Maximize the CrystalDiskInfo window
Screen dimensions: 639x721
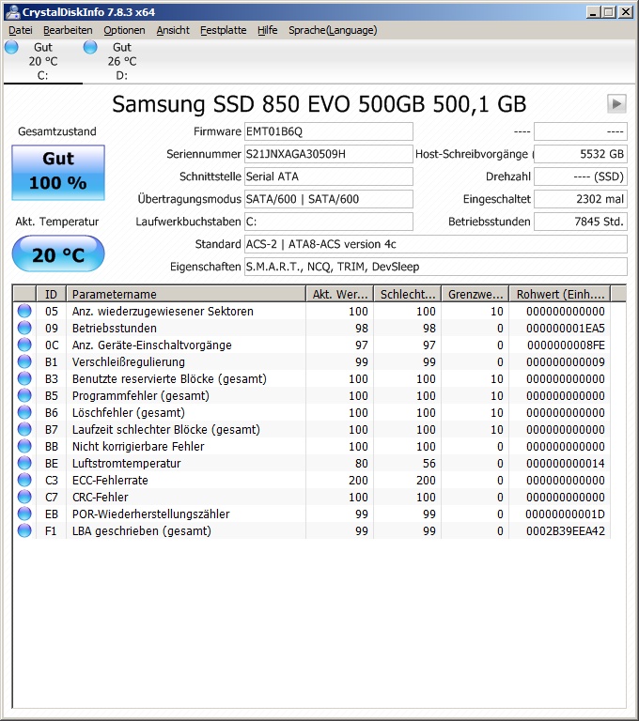pyautogui.click(x=609, y=12)
